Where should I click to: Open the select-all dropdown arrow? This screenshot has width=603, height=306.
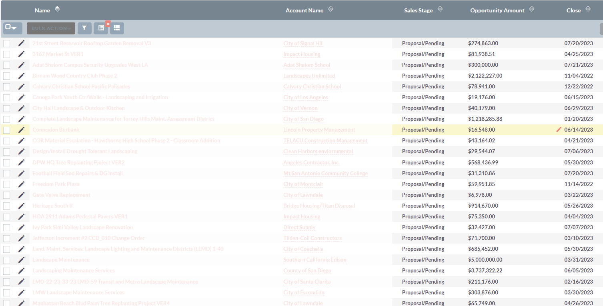tap(16, 28)
